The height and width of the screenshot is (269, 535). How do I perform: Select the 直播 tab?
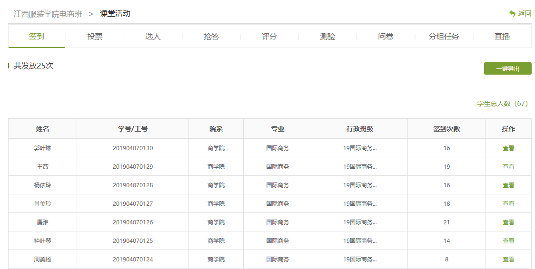(502, 37)
